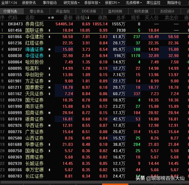This screenshot has height=185, width=189.
Task: Open the 新股快讯 menu item
Action: coord(29,3)
